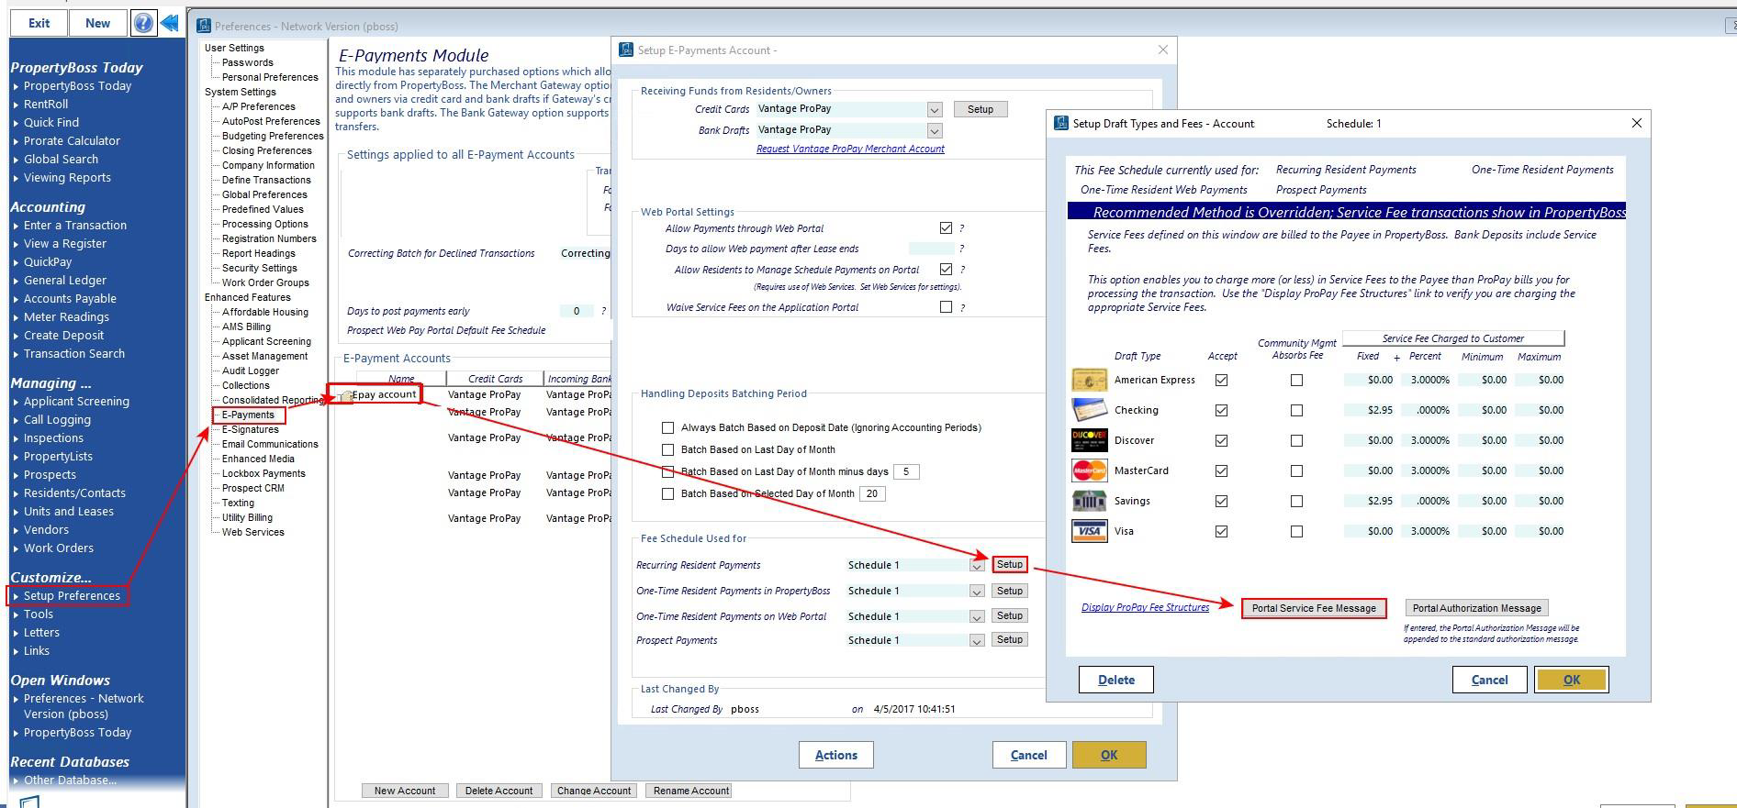Click the Setup Draft Types and Fees title icon
The height and width of the screenshot is (808, 1737).
(x=1061, y=123)
